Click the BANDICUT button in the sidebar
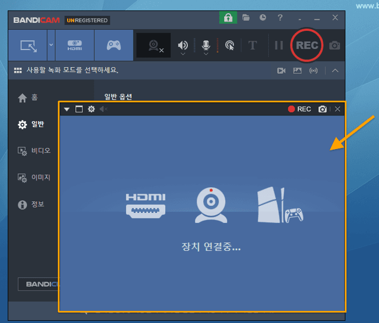 (38, 284)
